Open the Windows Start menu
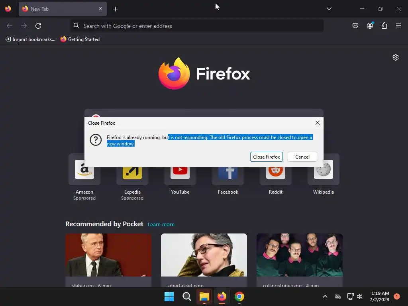This screenshot has width=408, height=306. [169, 296]
